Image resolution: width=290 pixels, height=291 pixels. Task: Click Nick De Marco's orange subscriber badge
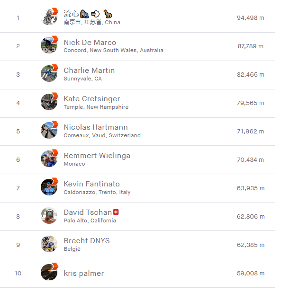coord(55,39)
